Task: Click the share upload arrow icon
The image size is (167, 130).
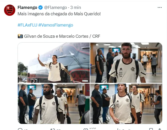Action: (x=160, y=129)
